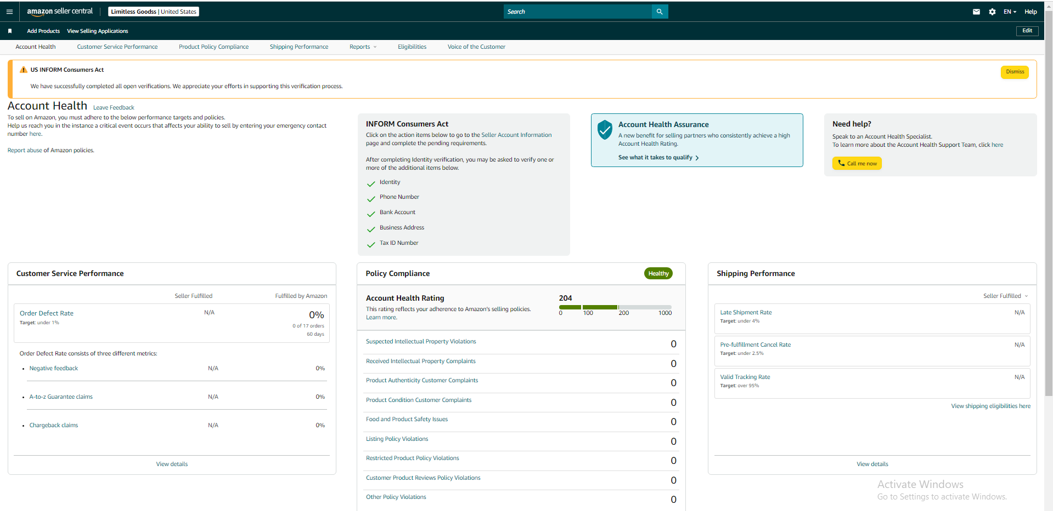The image size is (1053, 511).
Task: Click the Leave Feedback link
Action: point(114,108)
